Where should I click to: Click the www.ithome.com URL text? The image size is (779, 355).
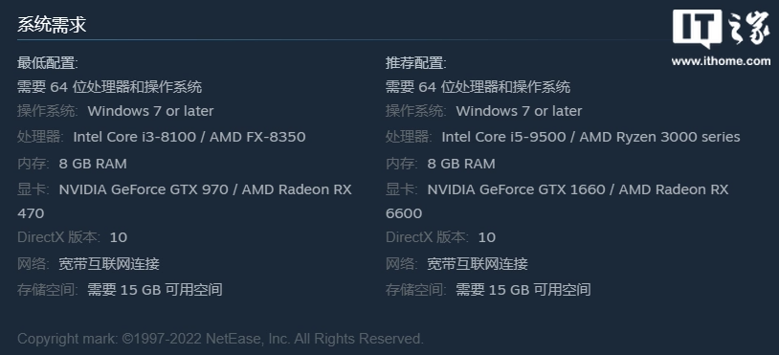tap(721, 61)
